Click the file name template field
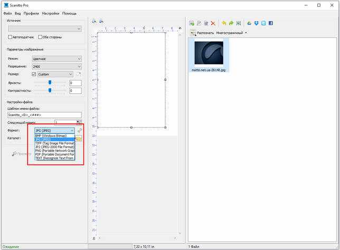Screen dimensions: 340x250 click(44, 115)
